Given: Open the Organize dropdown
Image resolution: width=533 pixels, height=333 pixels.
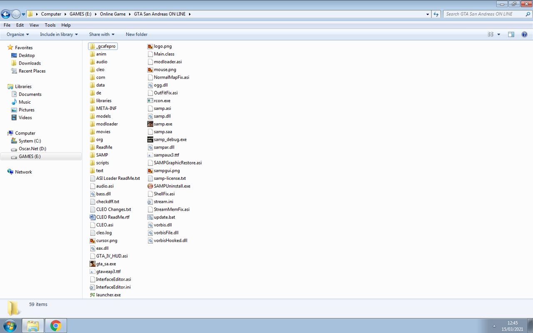Looking at the screenshot, I should pos(18,34).
